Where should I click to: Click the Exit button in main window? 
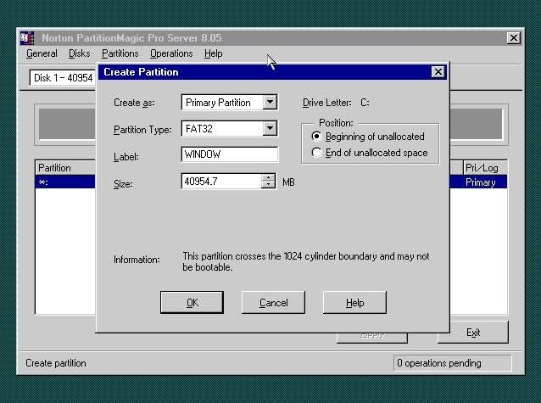coord(473,333)
